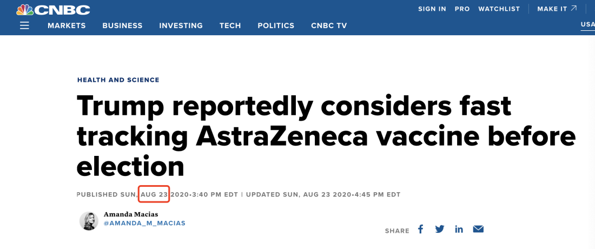The width and height of the screenshot is (595, 249).
Task: Share article via email envelope icon
Action: pyautogui.click(x=478, y=230)
